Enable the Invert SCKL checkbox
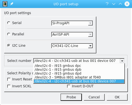The image size is (132, 105). 9,86
